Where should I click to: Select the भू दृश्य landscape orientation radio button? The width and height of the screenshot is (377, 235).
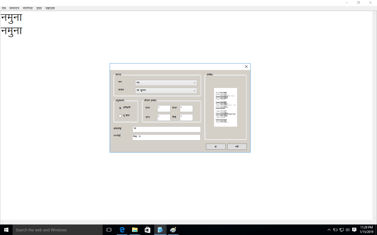tap(120, 116)
